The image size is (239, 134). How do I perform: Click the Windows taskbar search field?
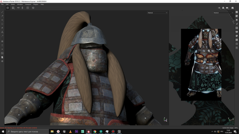pyautogui.click(x=27, y=131)
